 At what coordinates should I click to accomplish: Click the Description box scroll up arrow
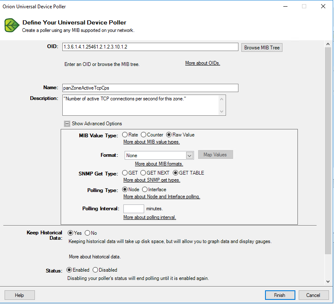click(x=221, y=99)
